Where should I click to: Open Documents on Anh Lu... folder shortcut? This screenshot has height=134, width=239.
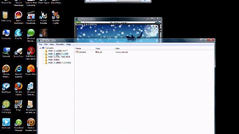31,107
